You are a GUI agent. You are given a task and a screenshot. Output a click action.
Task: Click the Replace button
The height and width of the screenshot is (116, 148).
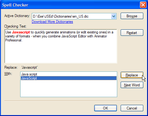(x=132, y=75)
